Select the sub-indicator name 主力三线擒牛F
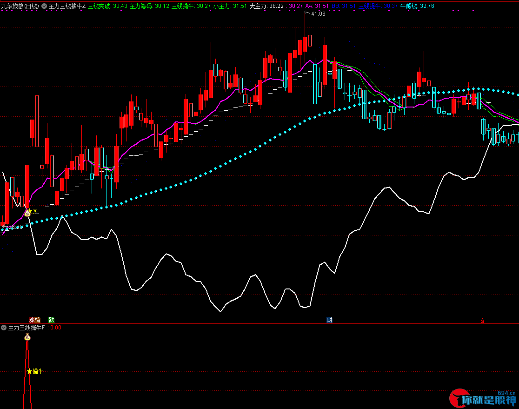The image size is (519, 409). tap(26, 328)
